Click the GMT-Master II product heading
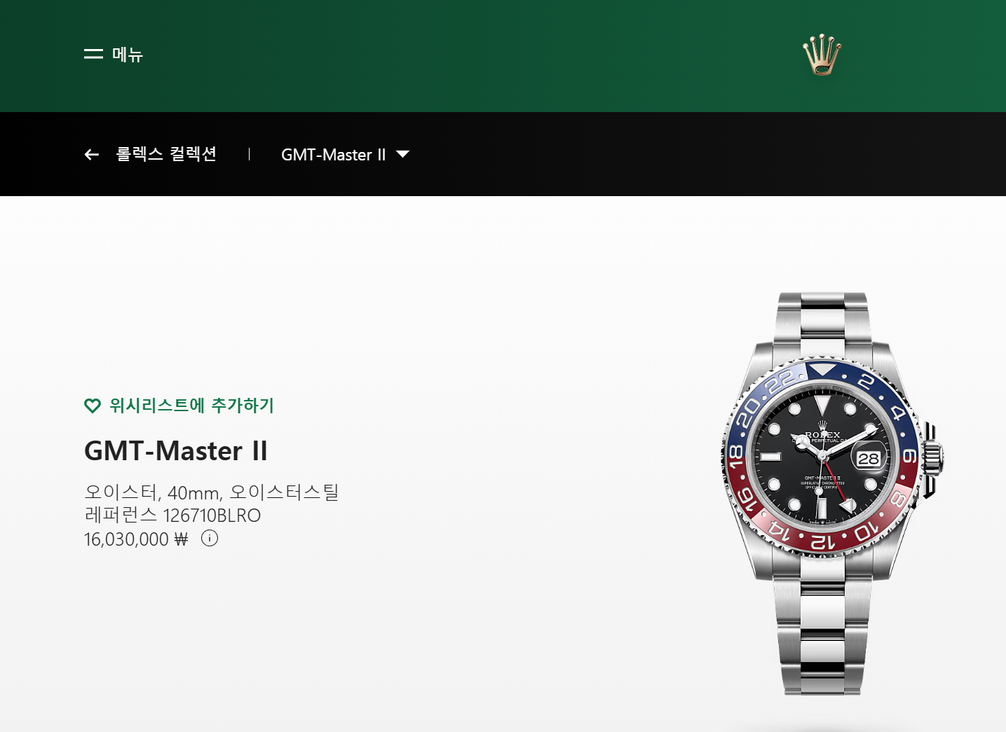This screenshot has height=732, width=1006. tap(176, 450)
